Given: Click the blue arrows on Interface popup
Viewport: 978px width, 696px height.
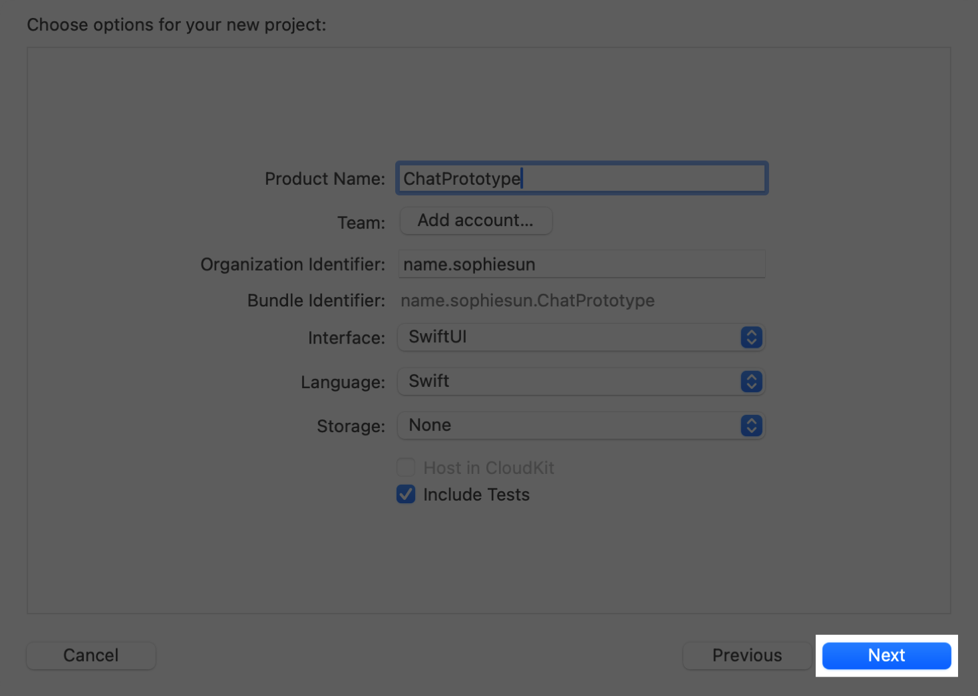Looking at the screenshot, I should 751,338.
